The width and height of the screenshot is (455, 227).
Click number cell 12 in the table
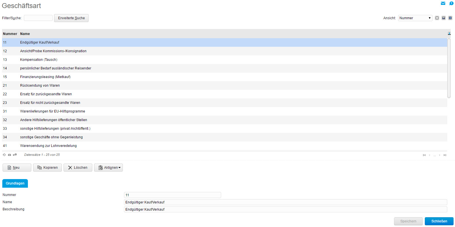coord(5,51)
